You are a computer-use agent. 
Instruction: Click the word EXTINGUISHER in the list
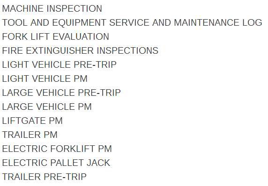click(x=60, y=50)
